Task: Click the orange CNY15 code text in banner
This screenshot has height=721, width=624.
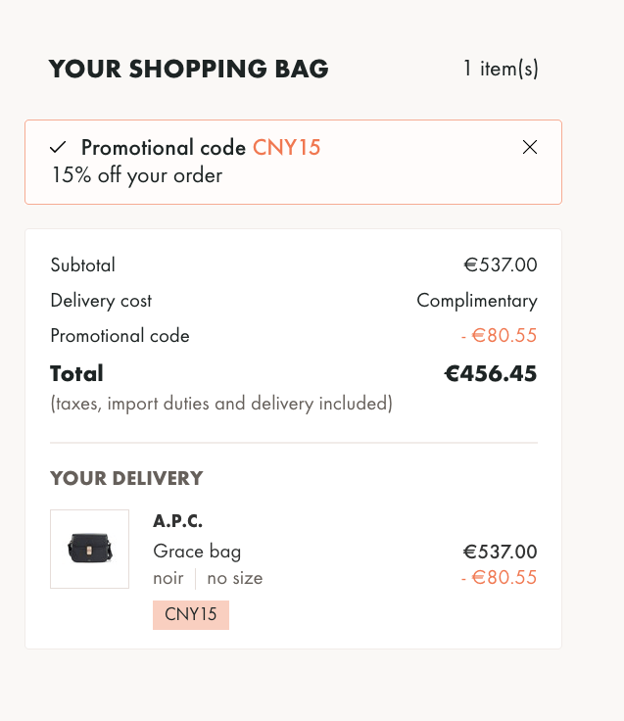Action: 286,148
